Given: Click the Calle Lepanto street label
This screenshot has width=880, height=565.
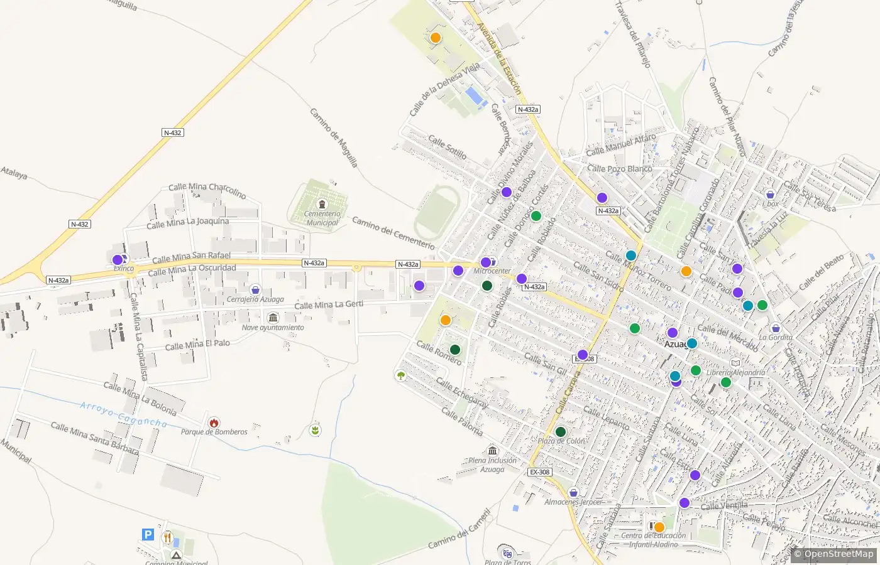Looking at the screenshot, I should (606, 418).
